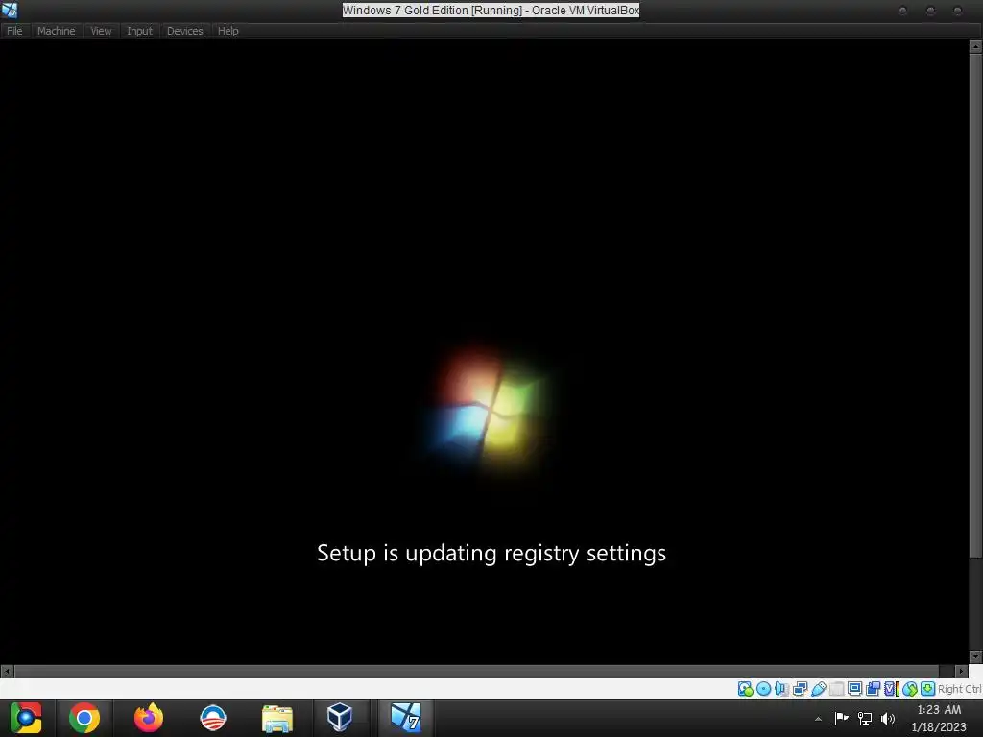The width and height of the screenshot is (983, 737).
Task: Click the recording indicator icon
Action: (873, 689)
